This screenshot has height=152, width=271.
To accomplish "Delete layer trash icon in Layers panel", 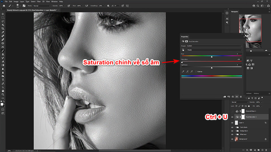I will point(266,150).
